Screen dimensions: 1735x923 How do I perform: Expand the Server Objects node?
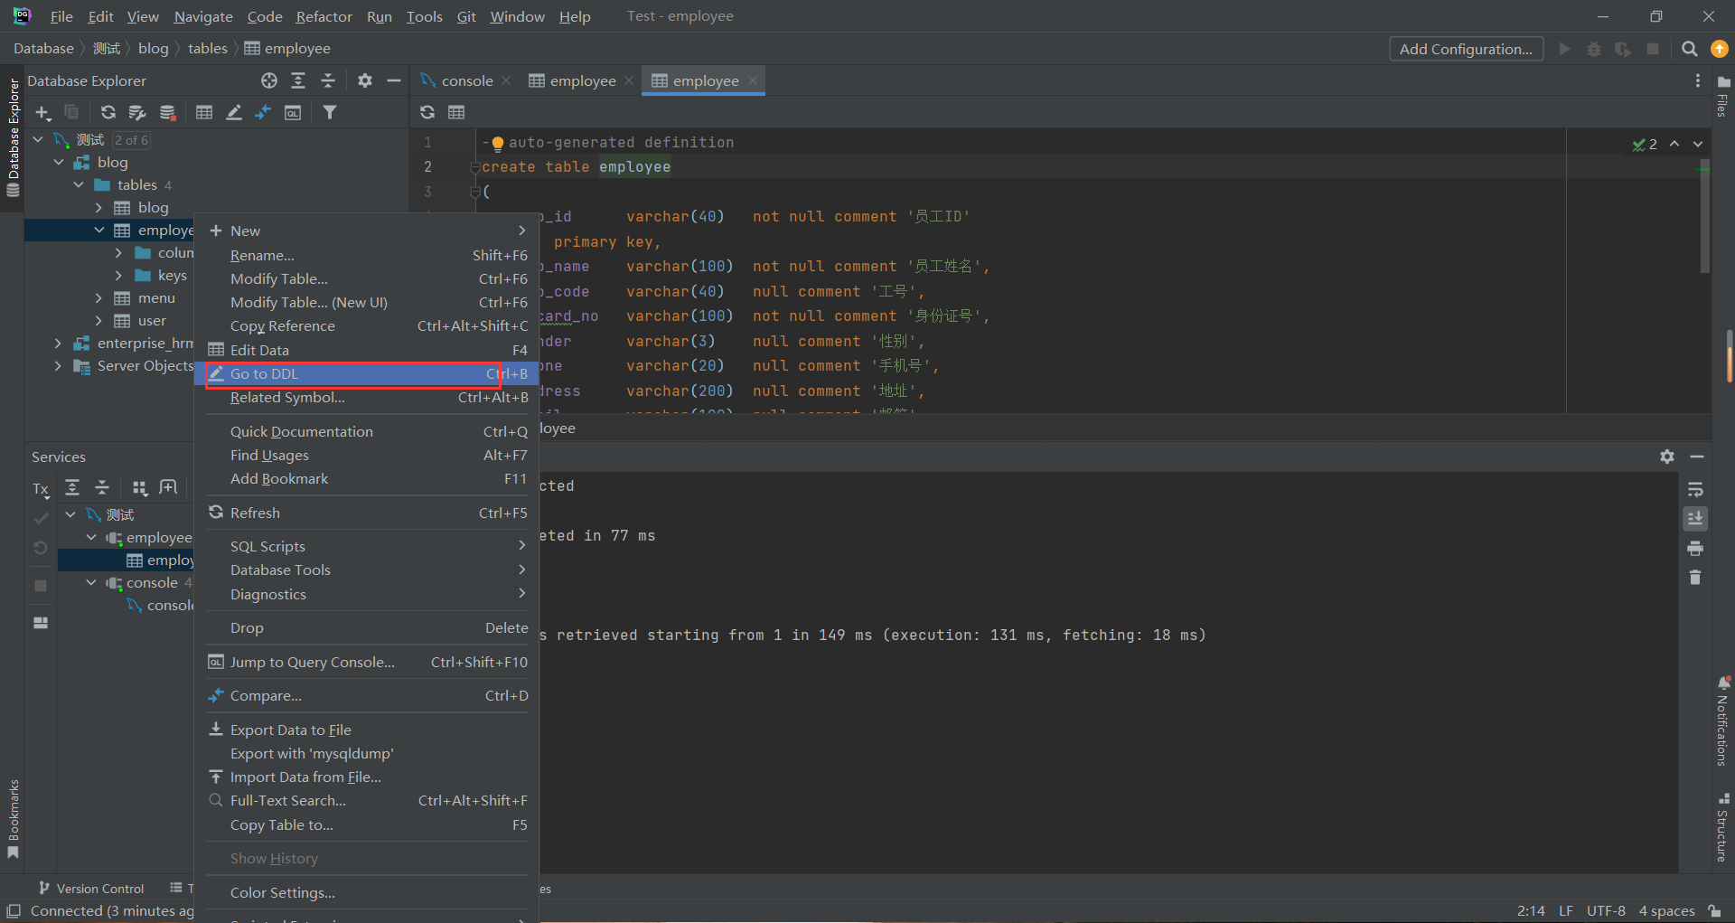58,365
